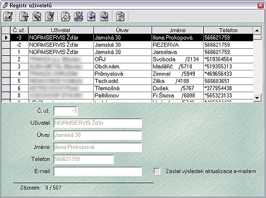The width and height of the screenshot is (266, 198).
Task: Click the Záznam 8 / 507 status text
Action: coord(41,187)
